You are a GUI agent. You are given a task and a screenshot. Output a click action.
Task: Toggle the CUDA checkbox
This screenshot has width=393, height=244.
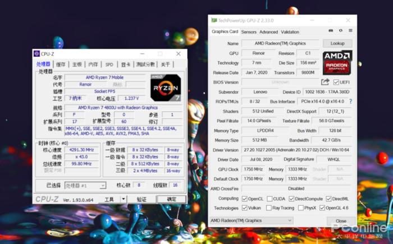(x=269, y=199)
